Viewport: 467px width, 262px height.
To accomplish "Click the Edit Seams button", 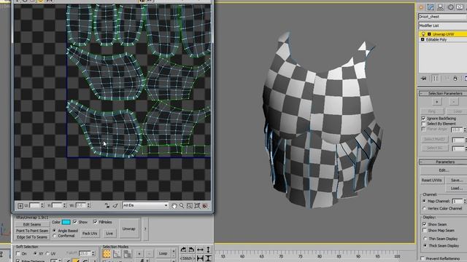I will click(32, 225).
